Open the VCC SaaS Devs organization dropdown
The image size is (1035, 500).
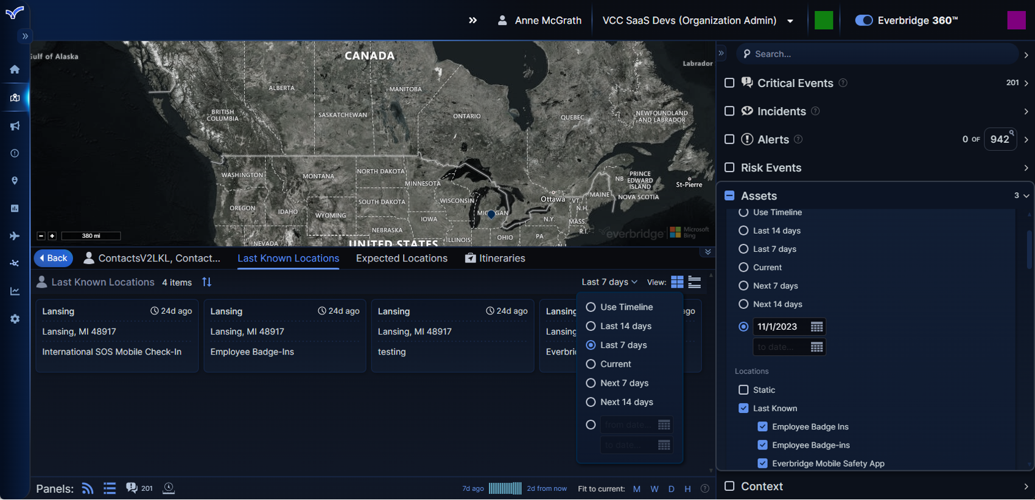790,21
